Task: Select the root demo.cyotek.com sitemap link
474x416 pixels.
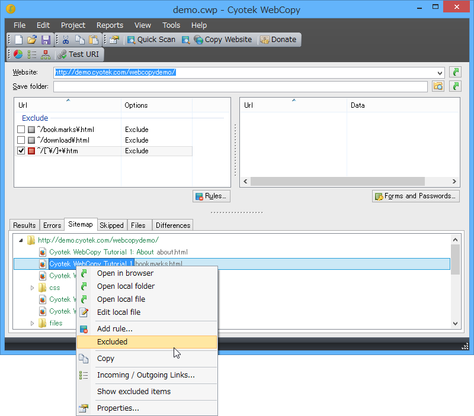Action: click(x=98, y=240)
